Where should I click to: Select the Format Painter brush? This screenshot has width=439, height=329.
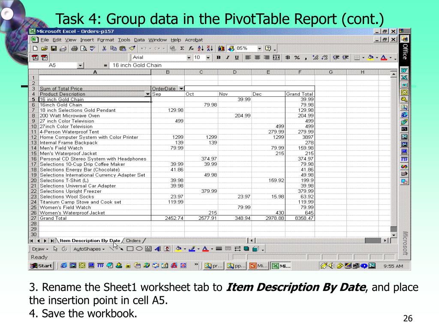point(132,49)
